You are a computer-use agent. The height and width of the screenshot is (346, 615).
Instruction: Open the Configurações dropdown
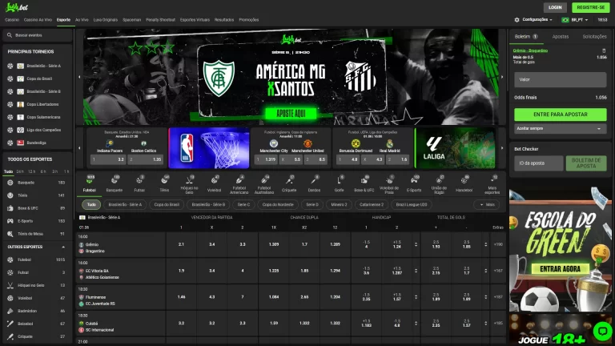tap(533, 19)
